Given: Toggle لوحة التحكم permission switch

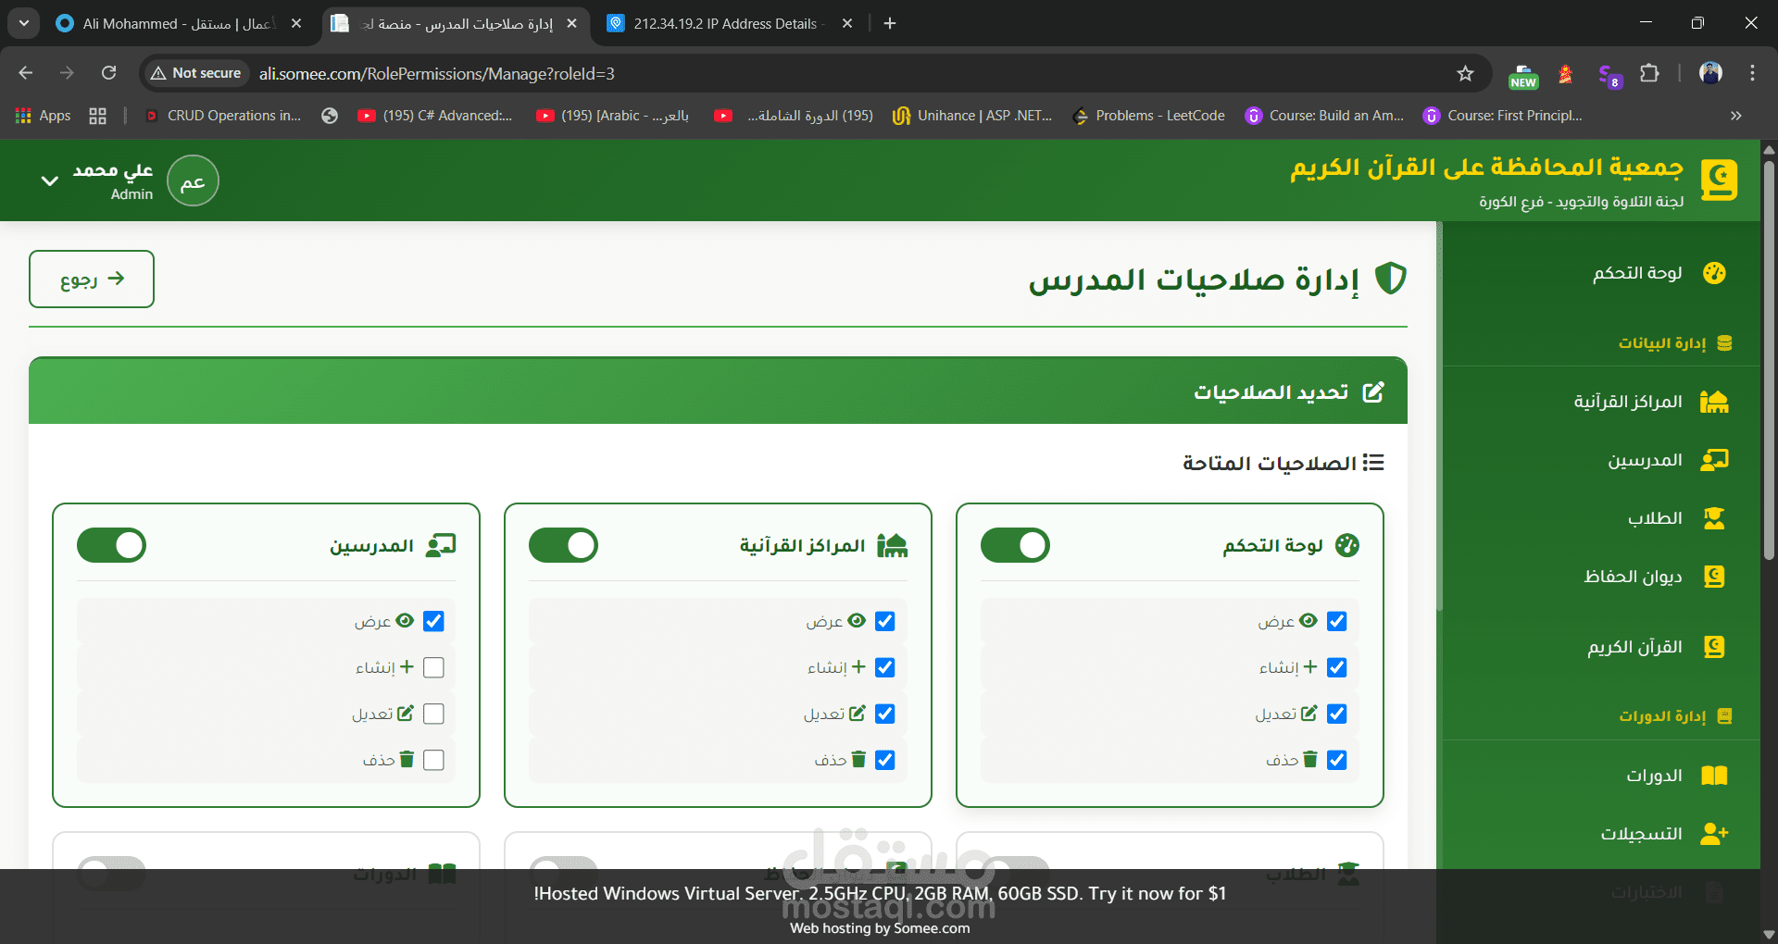Looking at the screenshot, I should point(1015,545).
